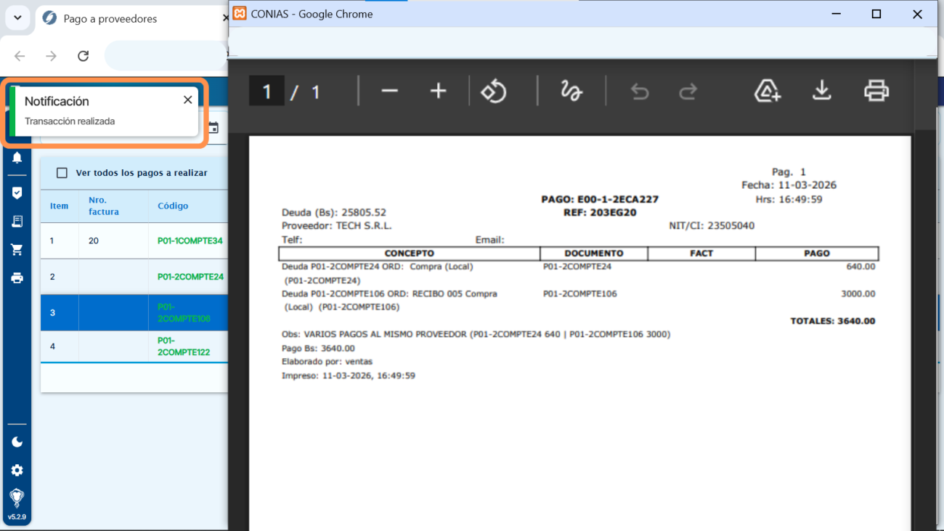Toggle dark mode moon icon
The width and height of the screenshot is (944, 531).
[x=17, y=442]
